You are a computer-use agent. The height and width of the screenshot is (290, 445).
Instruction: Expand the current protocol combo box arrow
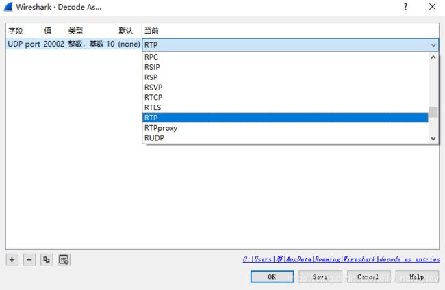[433, 45]
